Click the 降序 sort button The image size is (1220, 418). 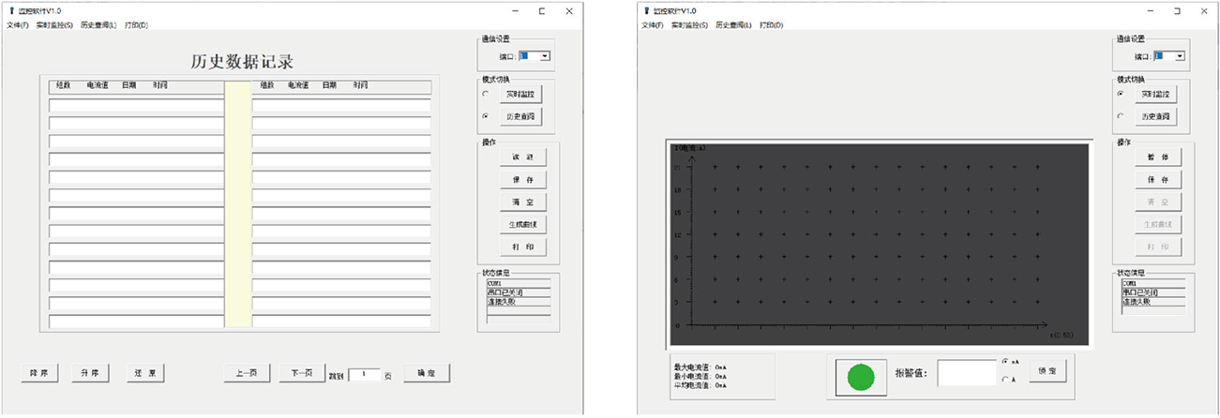(39, 373)
